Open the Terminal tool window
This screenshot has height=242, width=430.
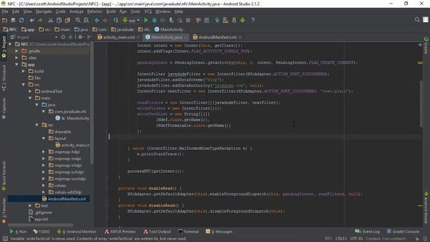click(x=188, y=231)
